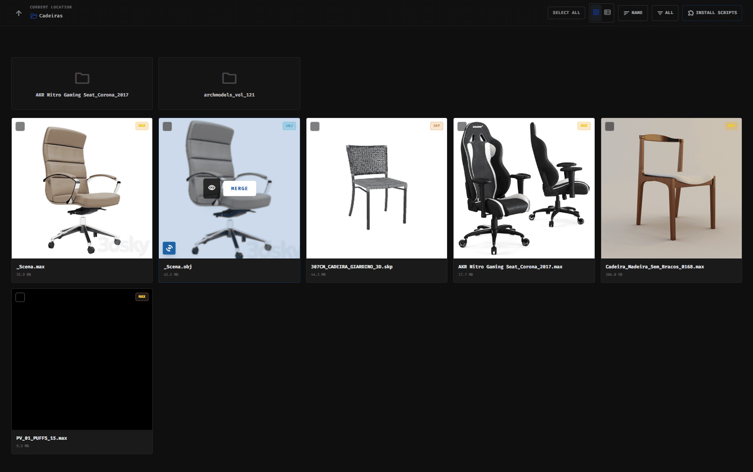Preview _Scena.obj with the eye icon
The height and width of the screenshot is (472, 753).
pos(212,188)
